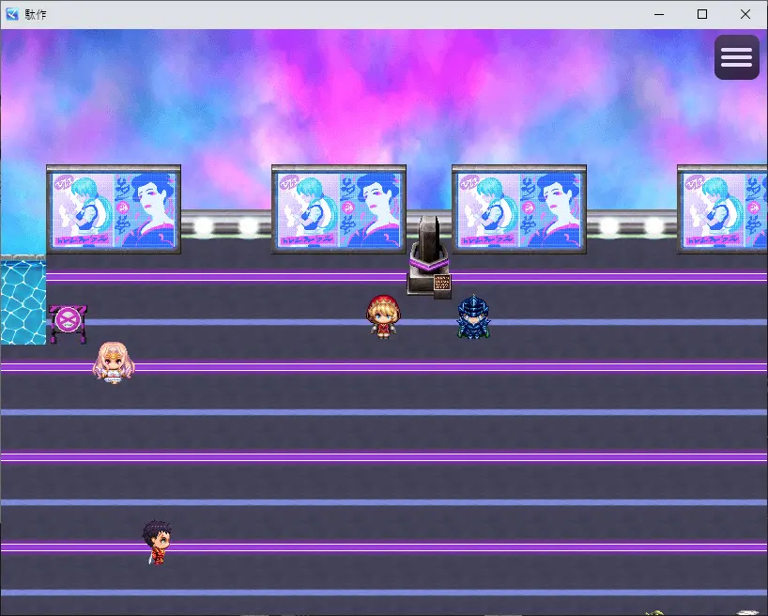This screenshot has width=768, height=616.
Task: Click the right spotlight between the last two billboards
Action: tap(653, 226)
